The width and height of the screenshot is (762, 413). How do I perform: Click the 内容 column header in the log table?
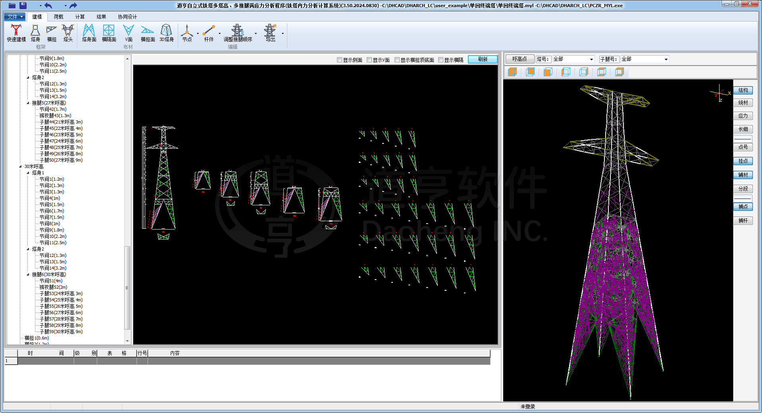pyautogui.click(x=319, y=353)
